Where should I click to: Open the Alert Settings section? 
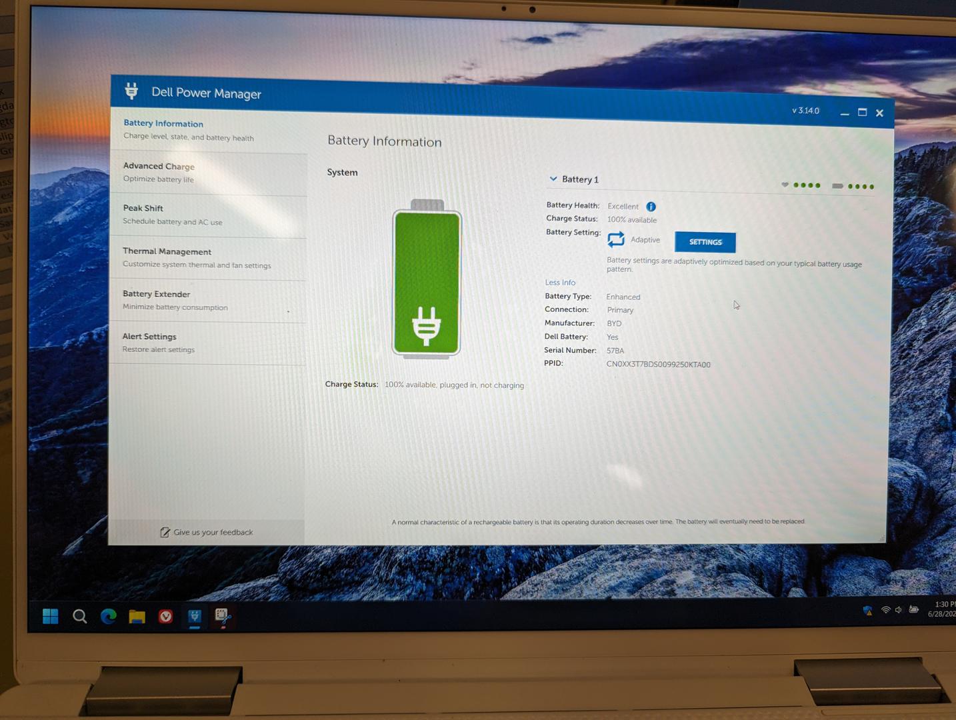[x=207, y=343]
